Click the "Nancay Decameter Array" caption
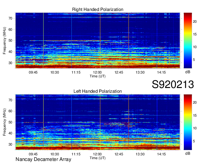Image resolution: width=200 pixels, height=163 pixels. pos(43,159)
